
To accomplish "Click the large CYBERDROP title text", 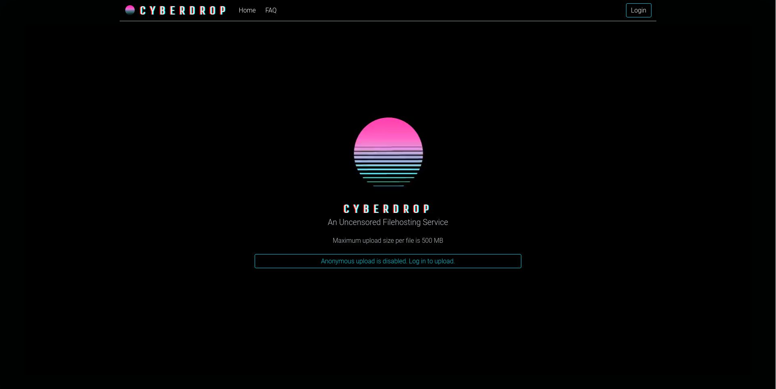I will pyautogui.click(x=387, y=208).
